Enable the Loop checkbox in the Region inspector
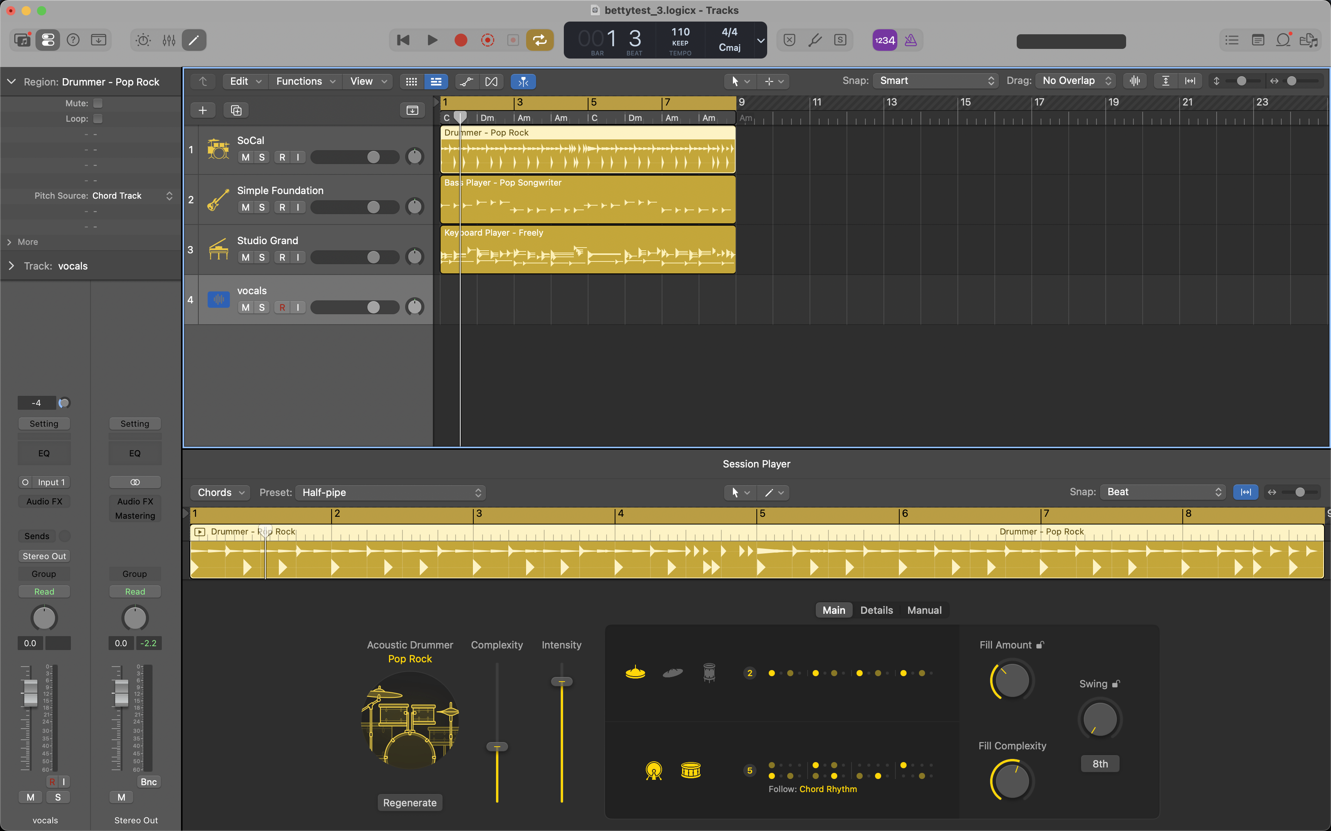This screenshot has width=1331, height=831. [98, 118]
